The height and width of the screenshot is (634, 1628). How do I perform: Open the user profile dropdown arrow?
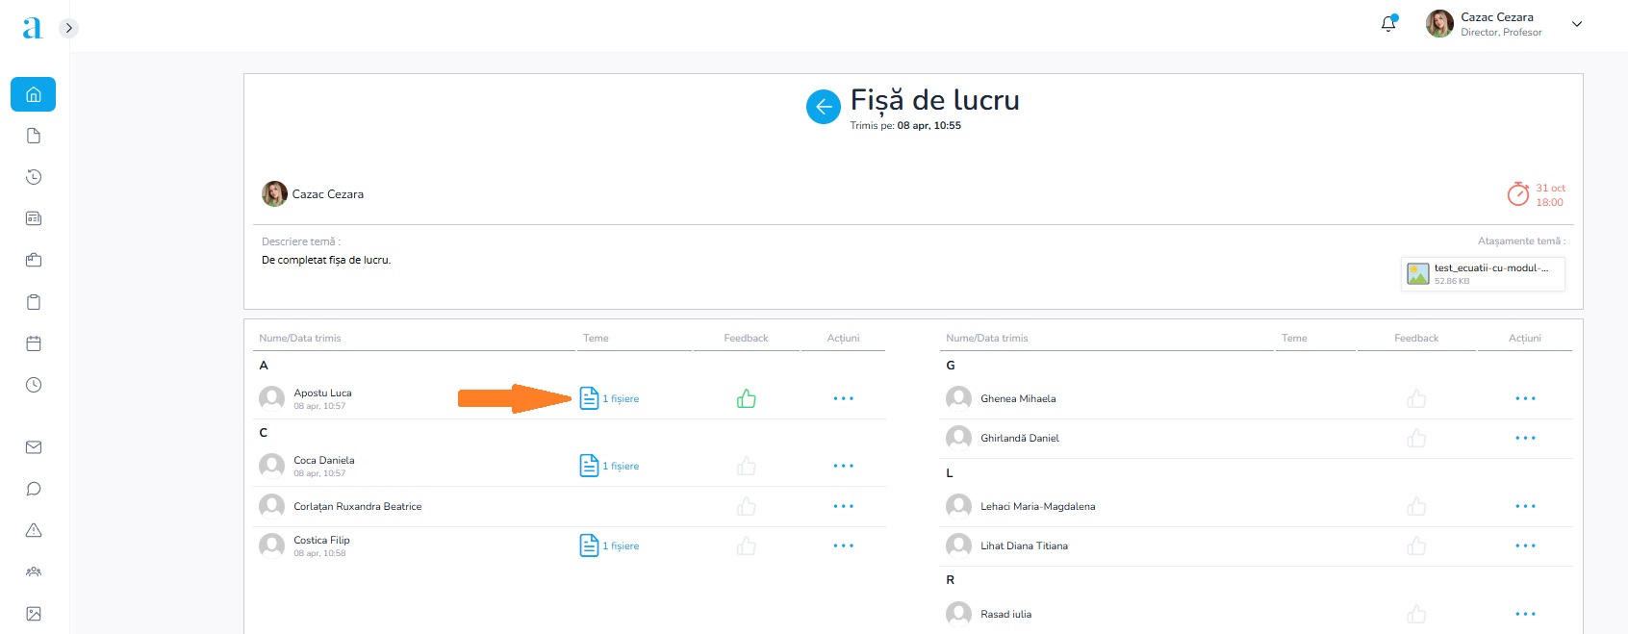tap(1576, 24)
